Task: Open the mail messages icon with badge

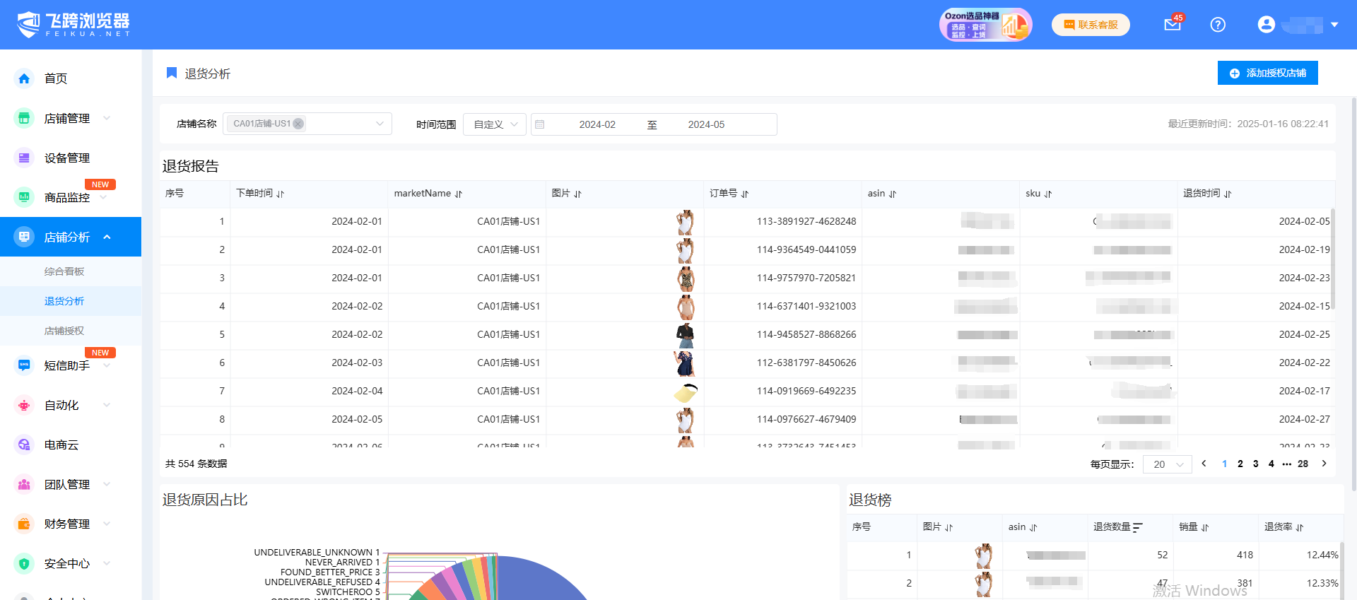Action: (1173, 25)
